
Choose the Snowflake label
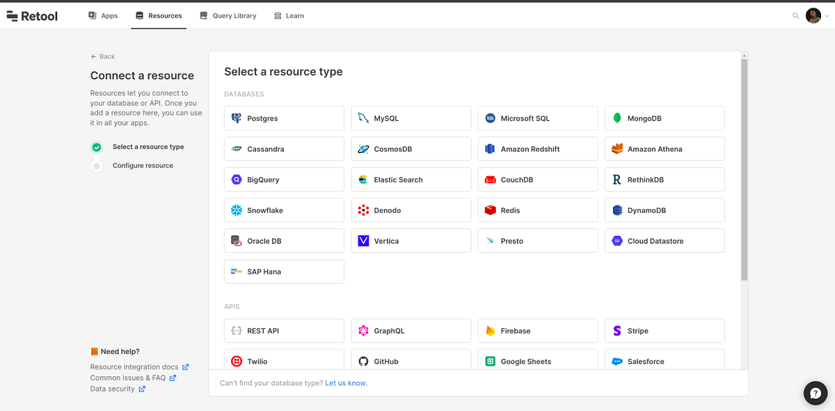click(265, 210)
